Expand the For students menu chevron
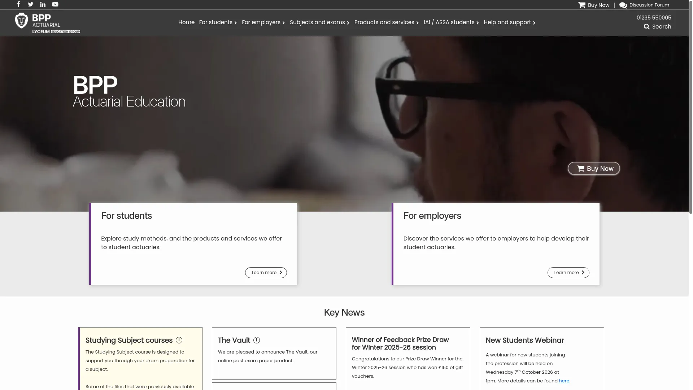The image size is (693, 390). (x=236, y=23)
